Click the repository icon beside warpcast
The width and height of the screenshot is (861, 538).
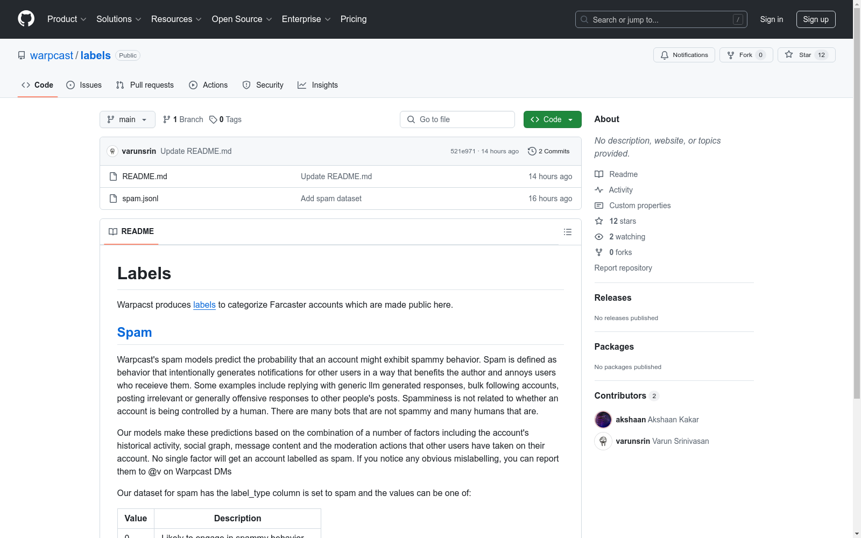click(22, 55)
